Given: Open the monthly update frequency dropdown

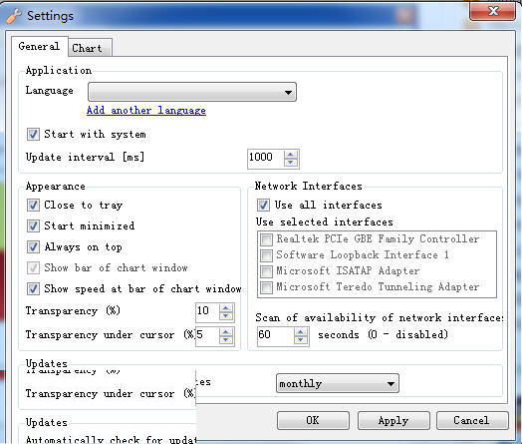Looking at the screenshot, I should pyautogui.click(x=338, y=384).
